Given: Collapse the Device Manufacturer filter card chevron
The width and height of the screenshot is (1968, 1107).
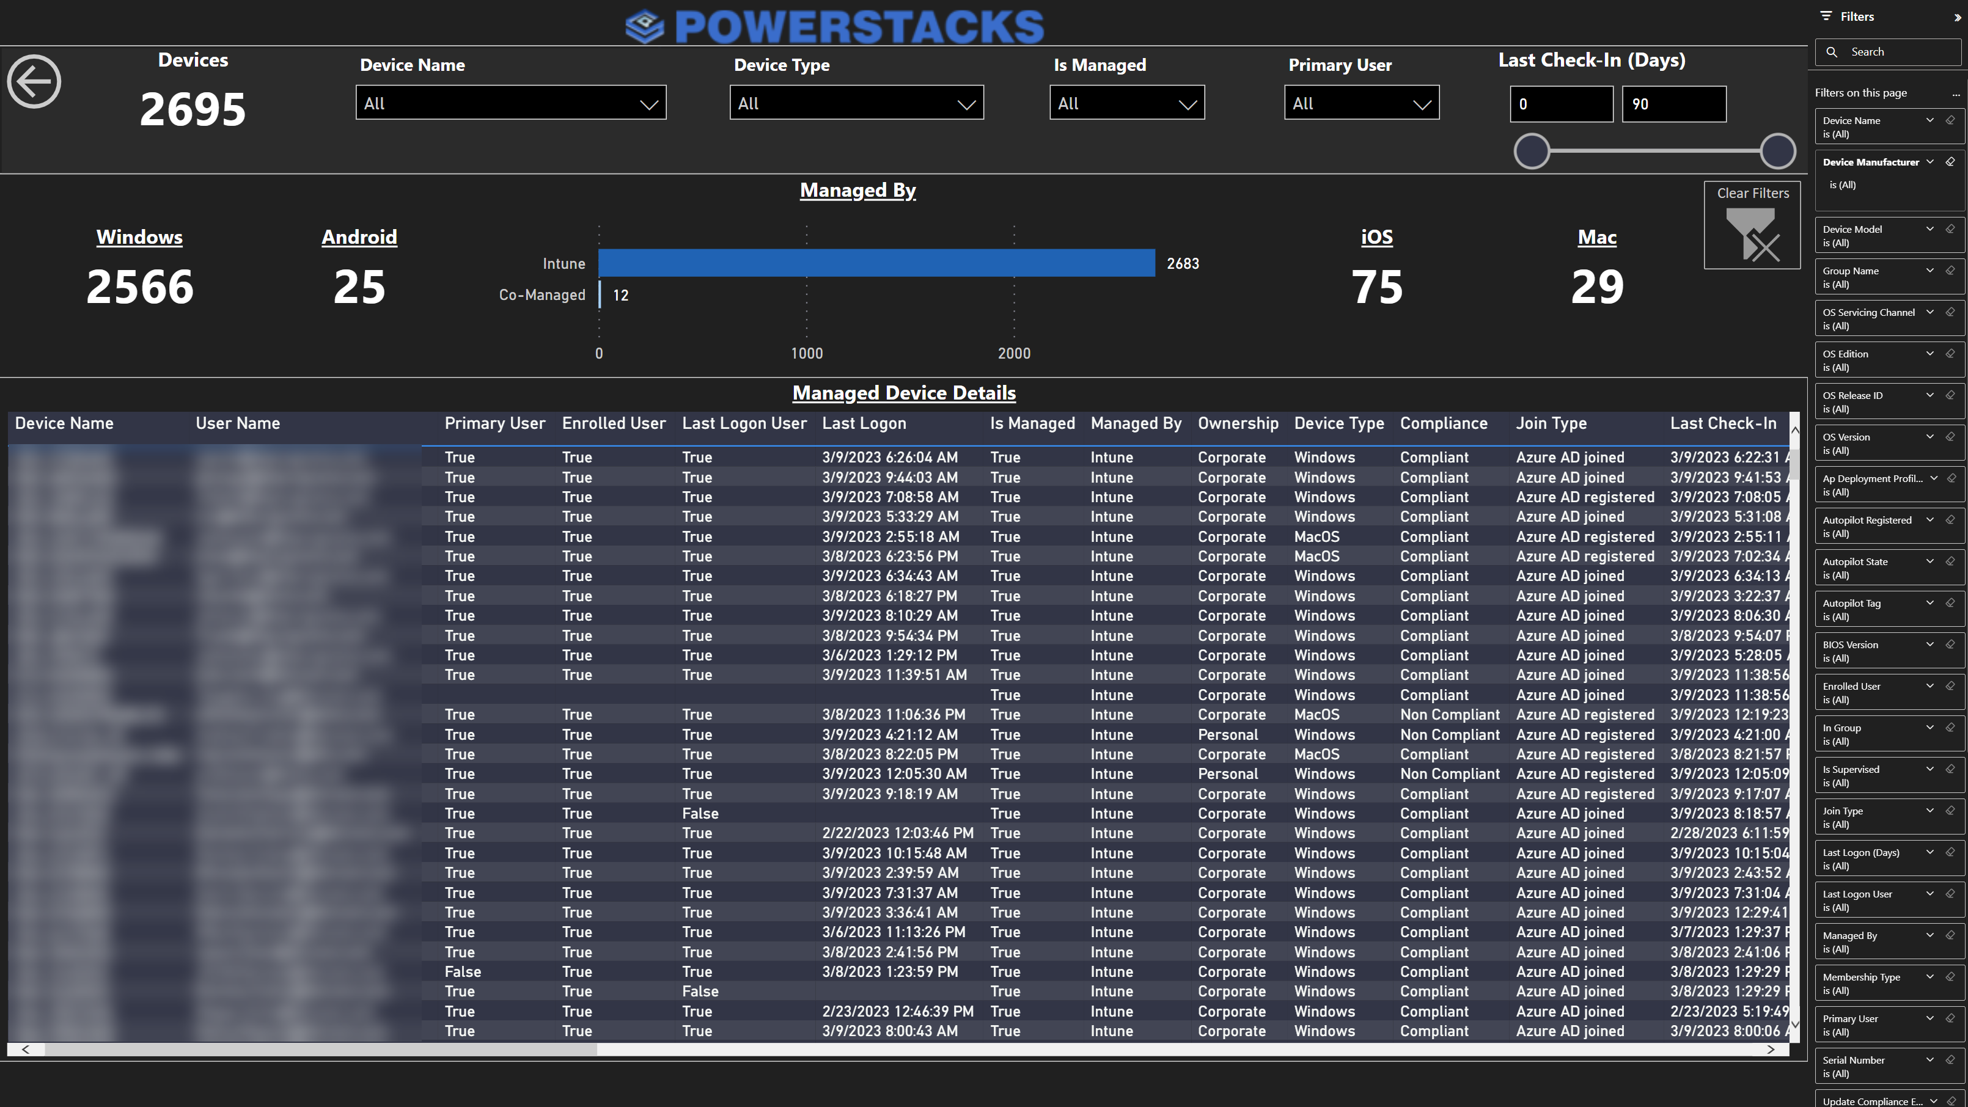Looking at the screenshot, I should (x=1930, y=162).
